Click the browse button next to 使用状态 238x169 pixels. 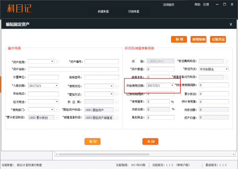[x=117, y=86]
